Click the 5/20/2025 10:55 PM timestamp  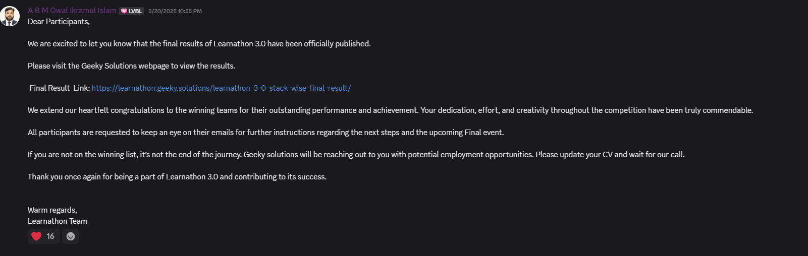[175, 11]
